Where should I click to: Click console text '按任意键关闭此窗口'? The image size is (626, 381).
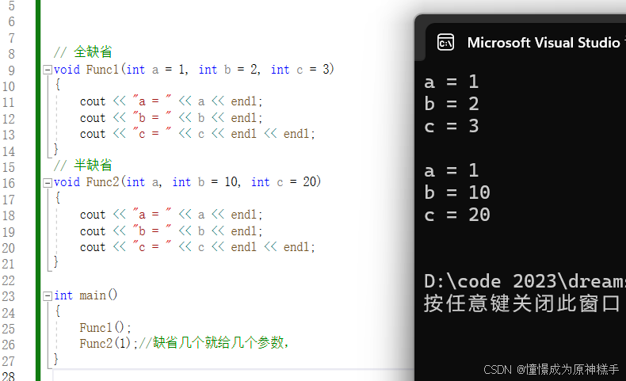[522, 303]
